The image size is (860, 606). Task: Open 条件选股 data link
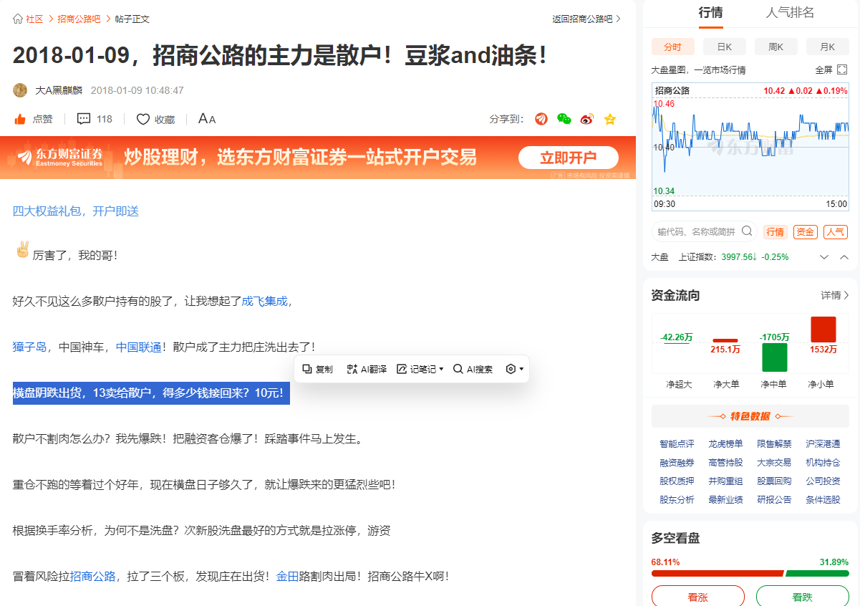pyautogui.click(x=823, y=500)
